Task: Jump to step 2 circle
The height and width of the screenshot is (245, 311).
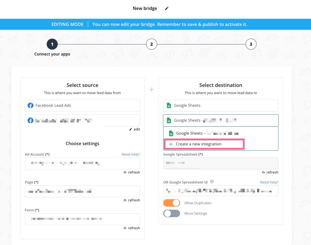Action: [152, 44]
